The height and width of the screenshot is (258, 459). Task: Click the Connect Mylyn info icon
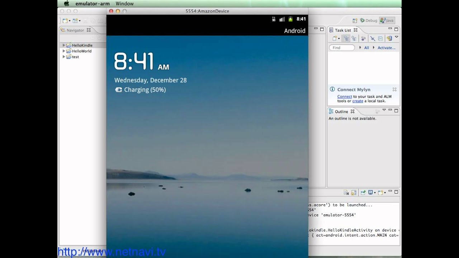[x=332, y=90]
